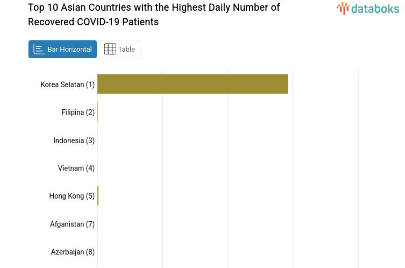Image resolution: width=405 pixels, height=268 pixels.
Task: Select the Vietnam (4) label
Action: tap(76, 168)
